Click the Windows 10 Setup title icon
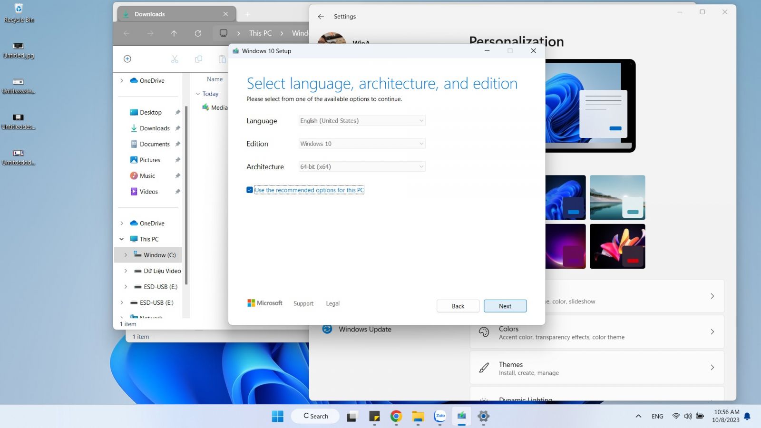The height and width of the screenshot is (428, 761). [235, 51]
